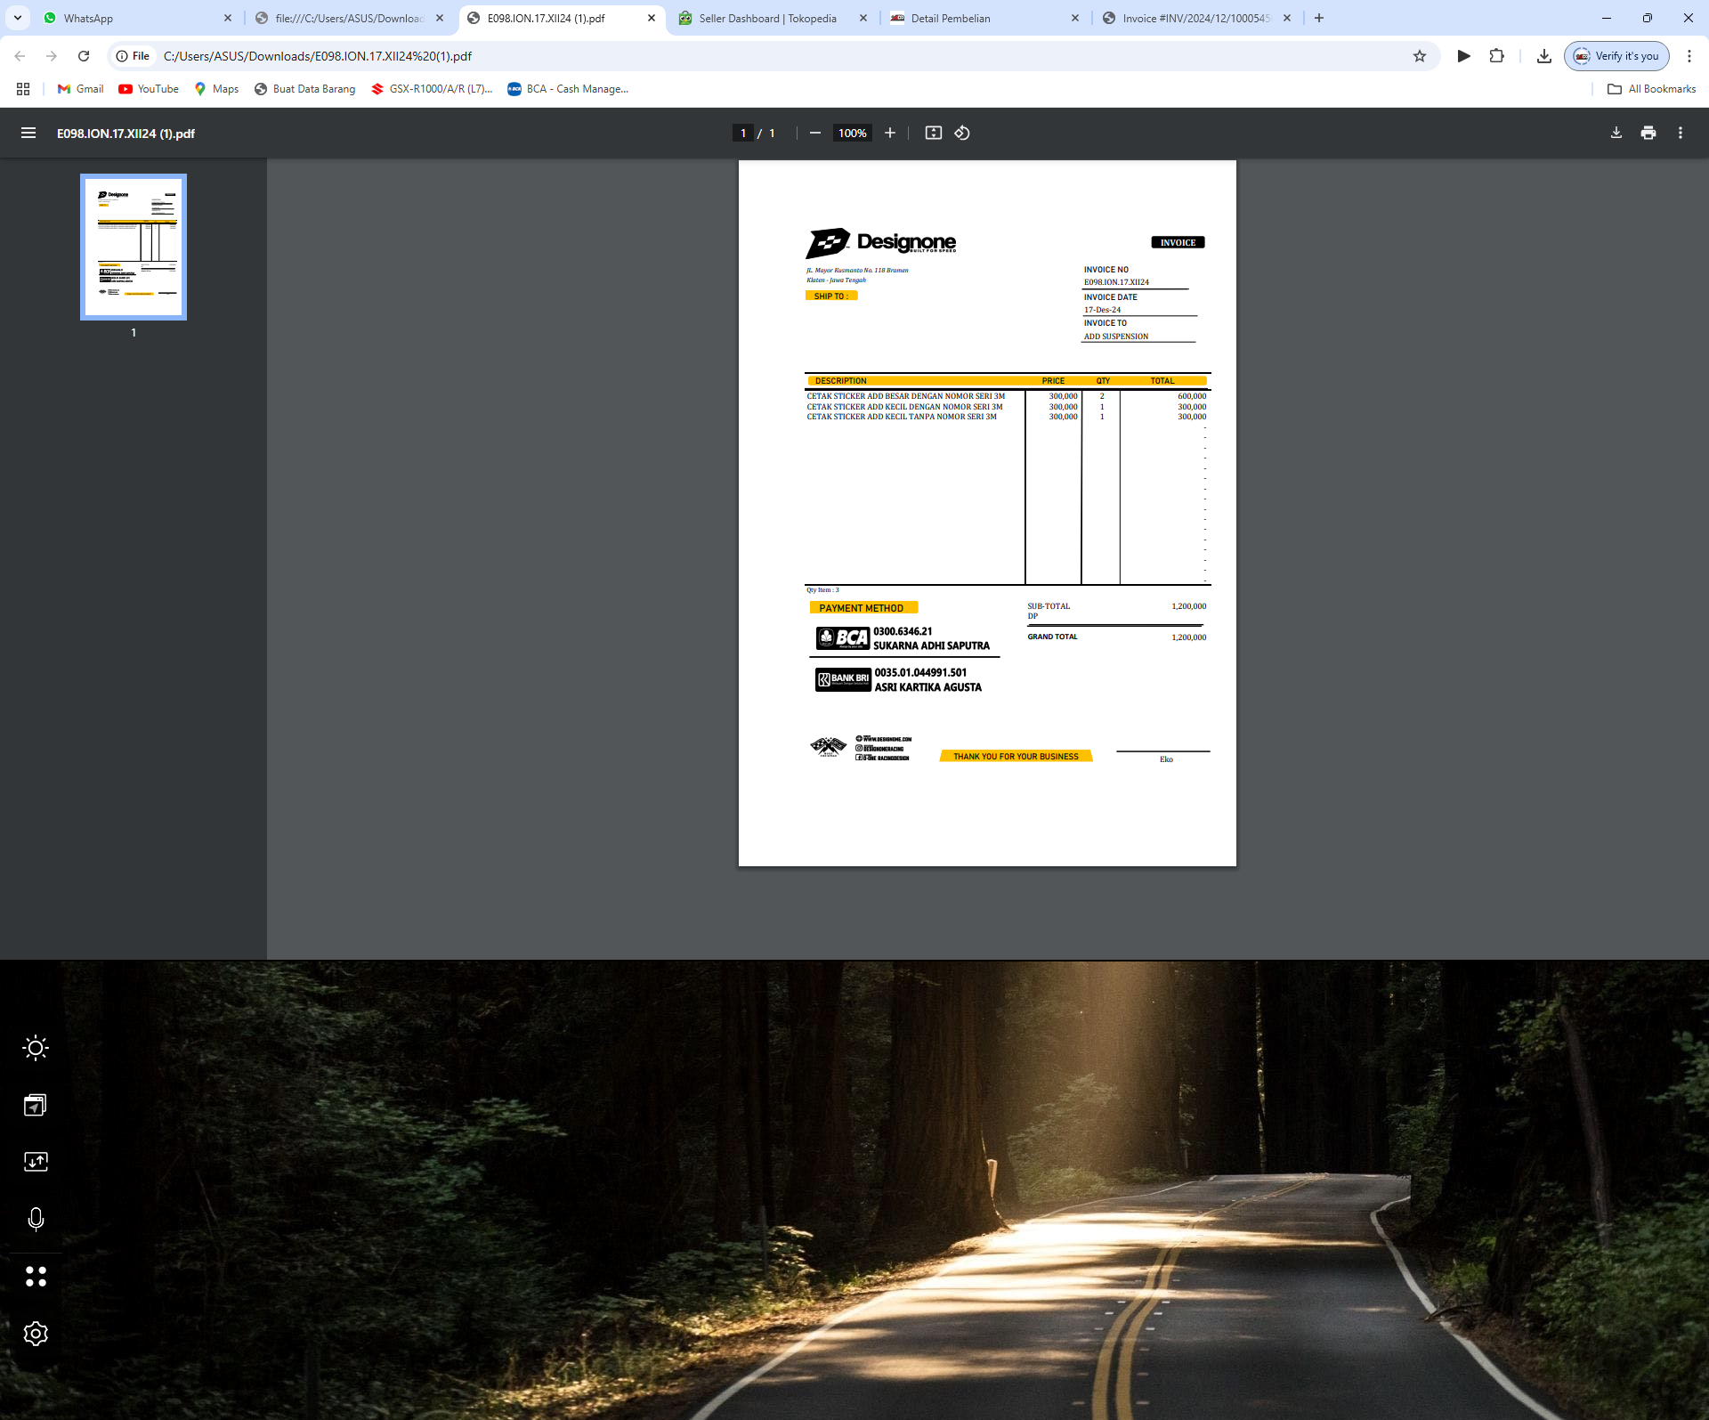
Task: Print the PDF document
Action: pos(1648,133)
